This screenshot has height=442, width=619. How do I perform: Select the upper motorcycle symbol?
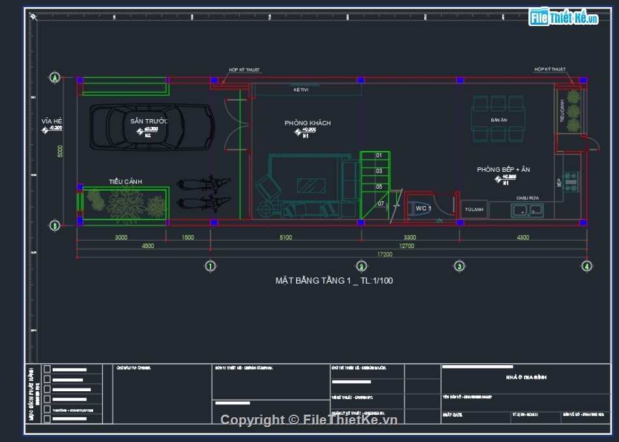pyautogui.click(x=203, y=184)
